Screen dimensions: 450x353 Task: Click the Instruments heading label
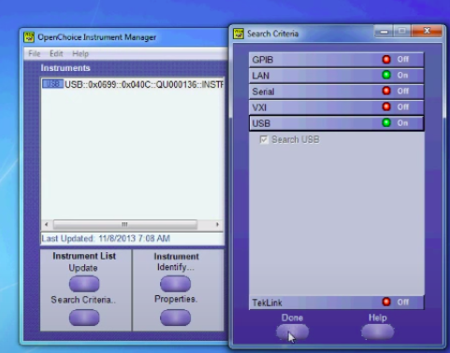click(x=65, y=68)
